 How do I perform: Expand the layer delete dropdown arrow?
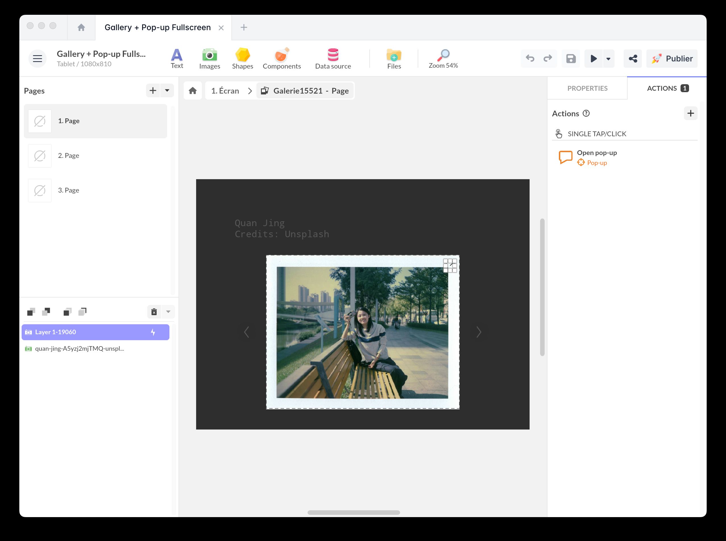168,312
